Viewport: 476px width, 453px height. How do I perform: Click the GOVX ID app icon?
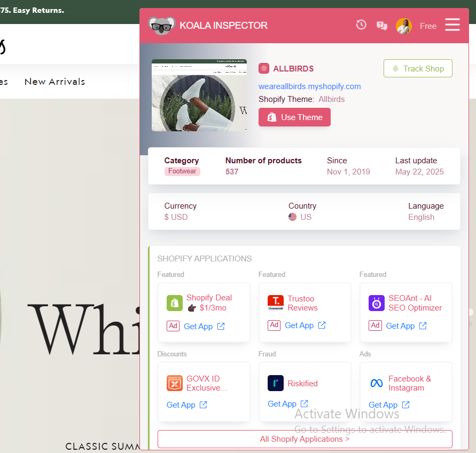(x=175, y=383)
